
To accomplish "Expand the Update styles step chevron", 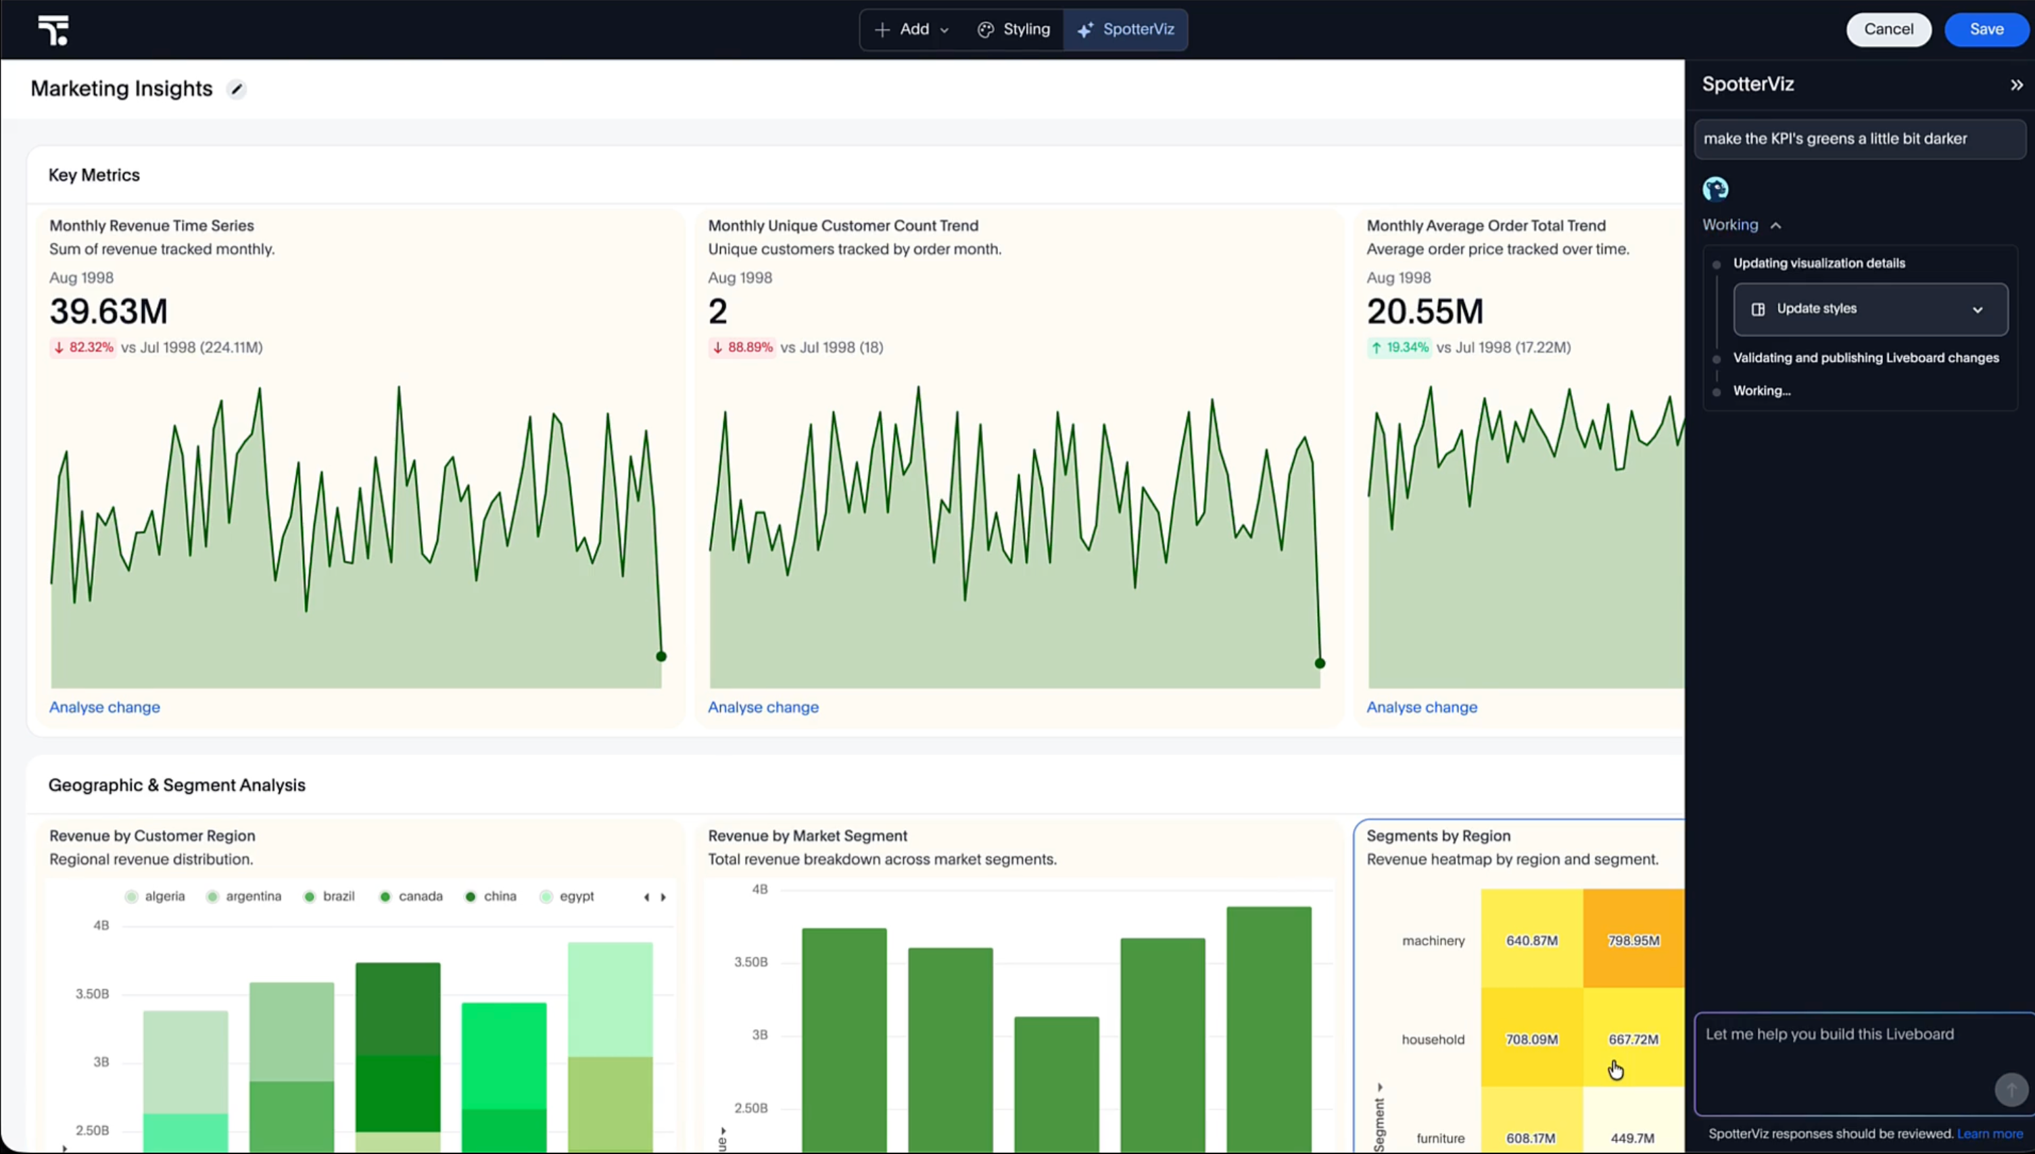I will click(1977, 310).
